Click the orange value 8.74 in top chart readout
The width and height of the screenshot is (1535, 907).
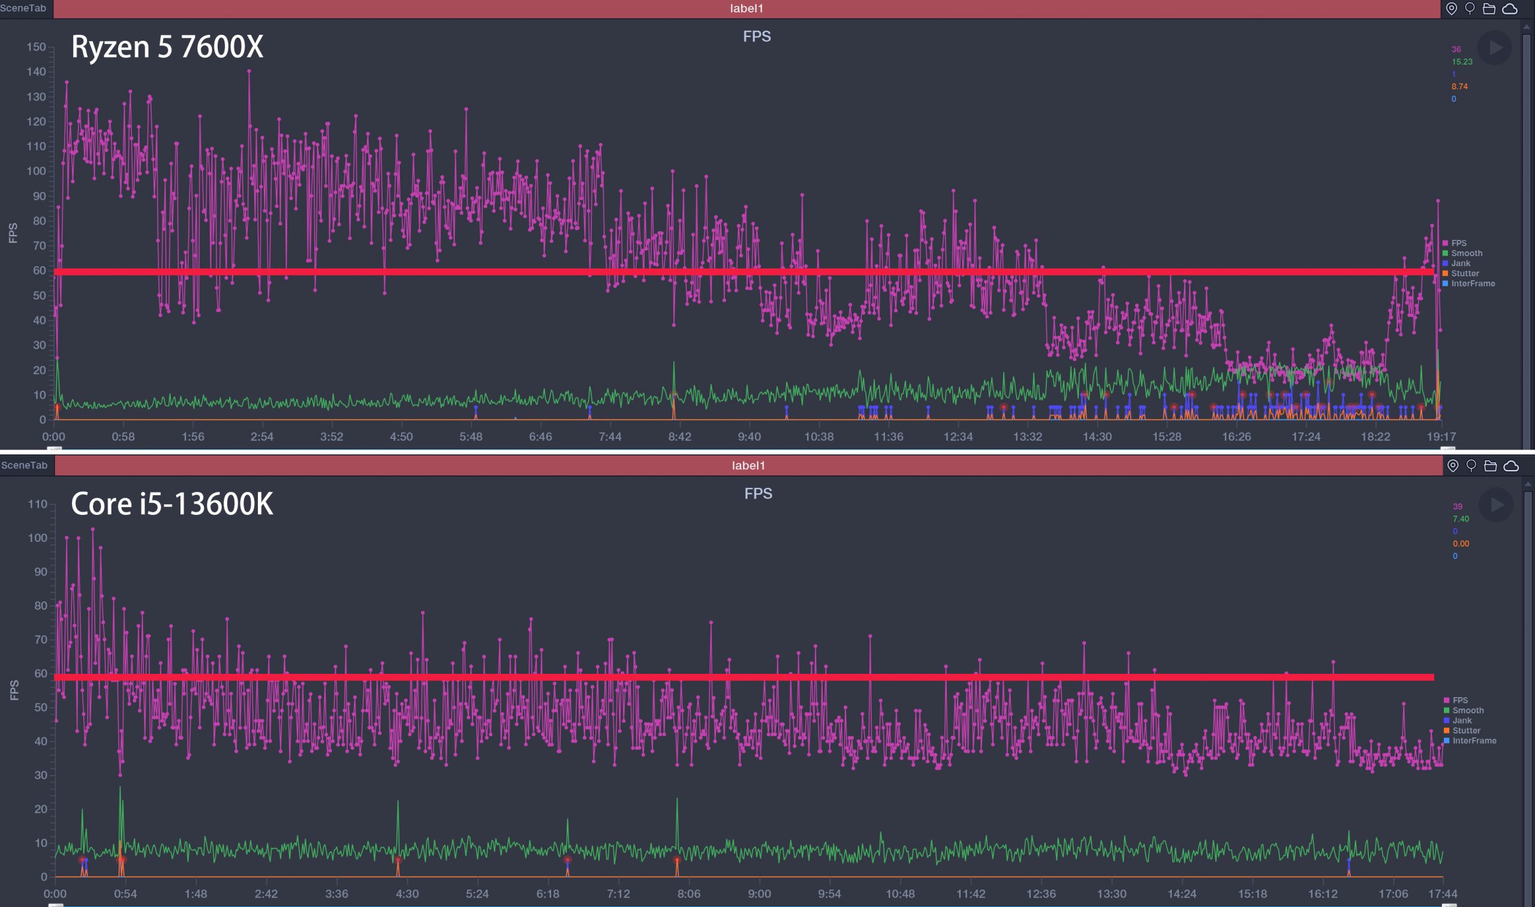coord(1459,86)
